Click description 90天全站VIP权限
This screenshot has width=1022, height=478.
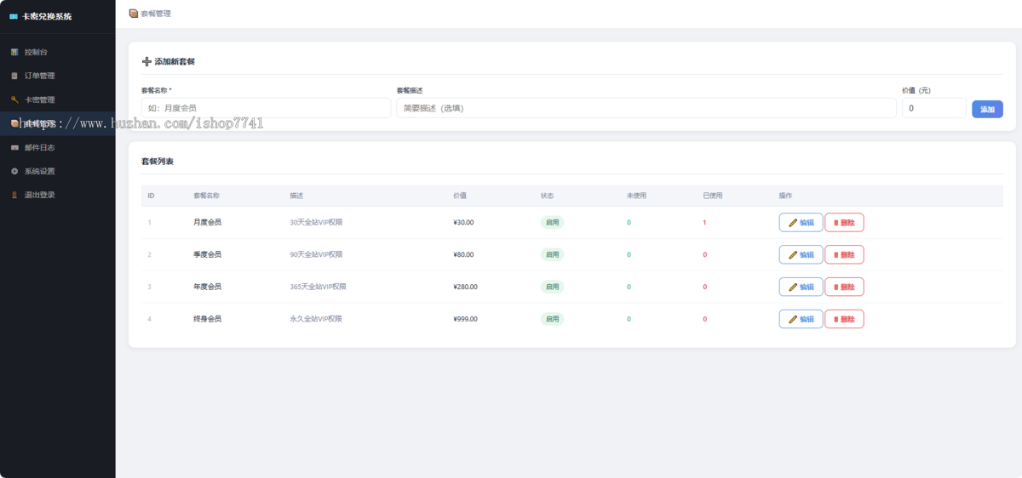(316, 254)
